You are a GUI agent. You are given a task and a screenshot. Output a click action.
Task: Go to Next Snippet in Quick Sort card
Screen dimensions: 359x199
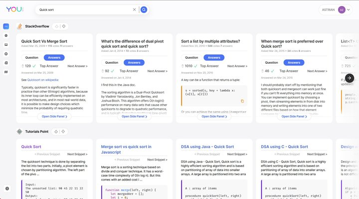pyautogui.click(x=77, y=154)
